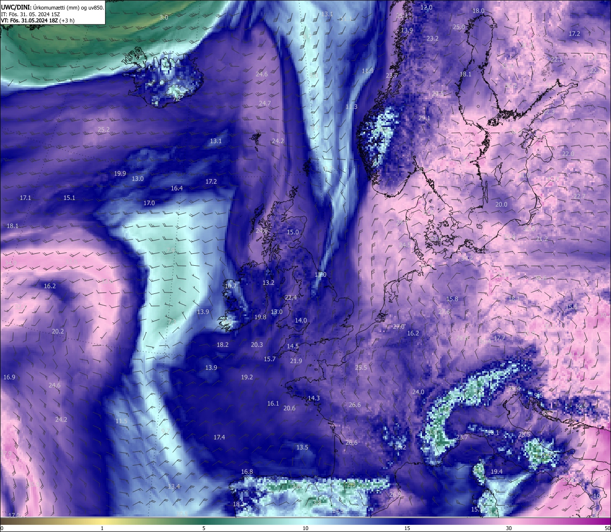Click the map value '16.1'
This screenshot has width=611, height=532.
click(x=273, y=403)
